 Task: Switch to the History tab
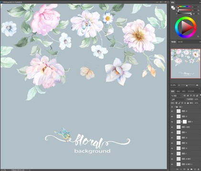point(190,91)
